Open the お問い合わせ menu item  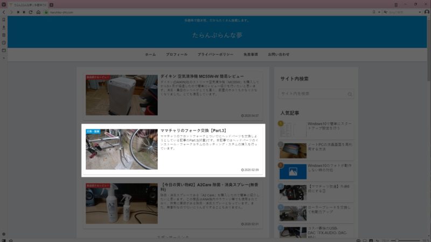[279, 54]
